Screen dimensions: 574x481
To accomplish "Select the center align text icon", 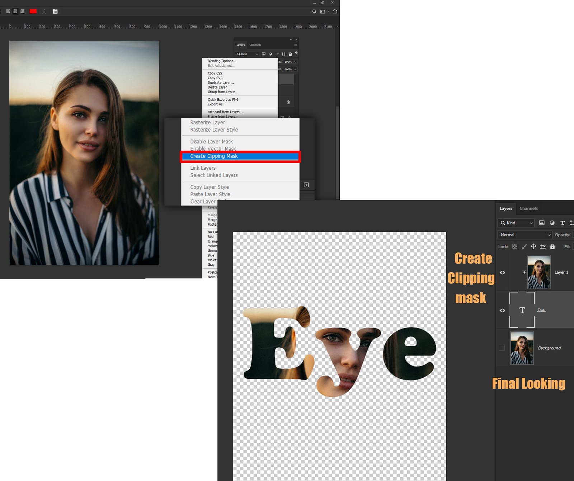I will (15, 11).
